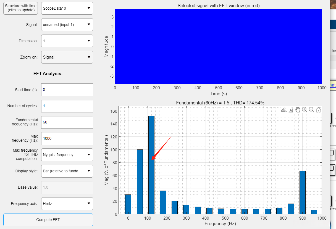Click the Export axes toolbar icon
This screenshot has width=336, height=229.
click(x=284, y=110)
